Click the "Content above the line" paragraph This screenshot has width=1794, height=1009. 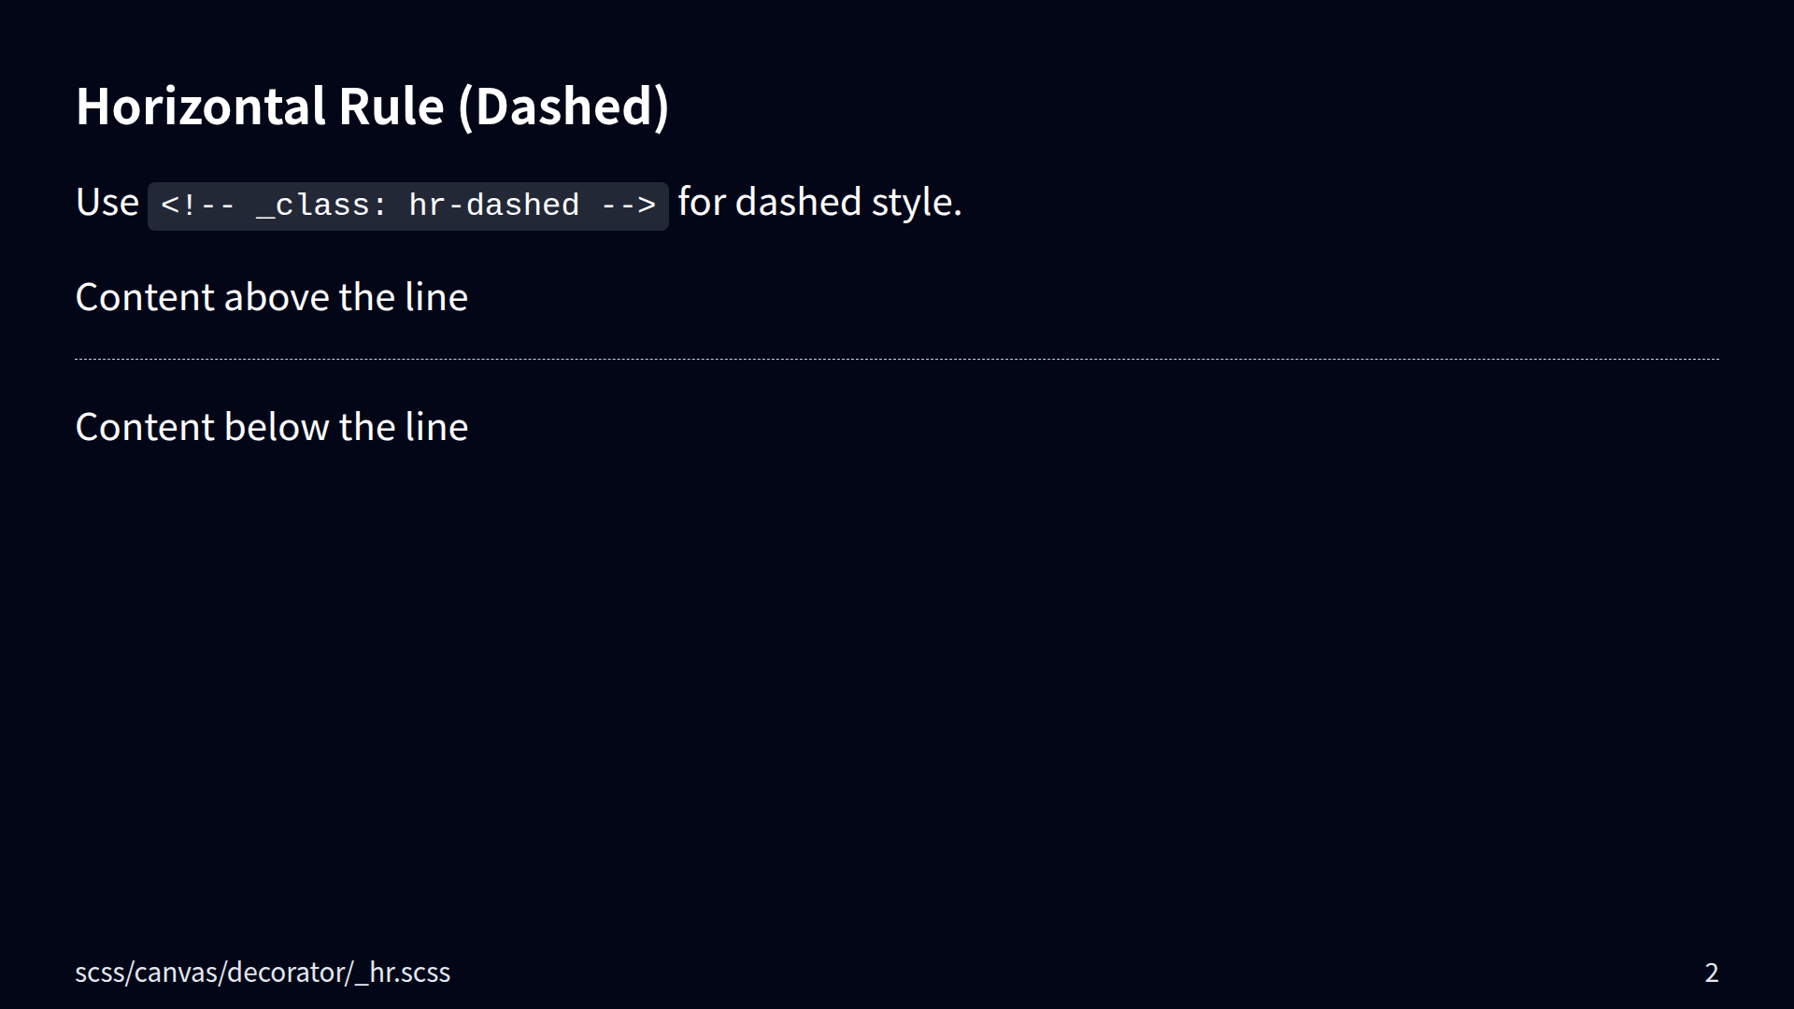[x=271, y=297]
